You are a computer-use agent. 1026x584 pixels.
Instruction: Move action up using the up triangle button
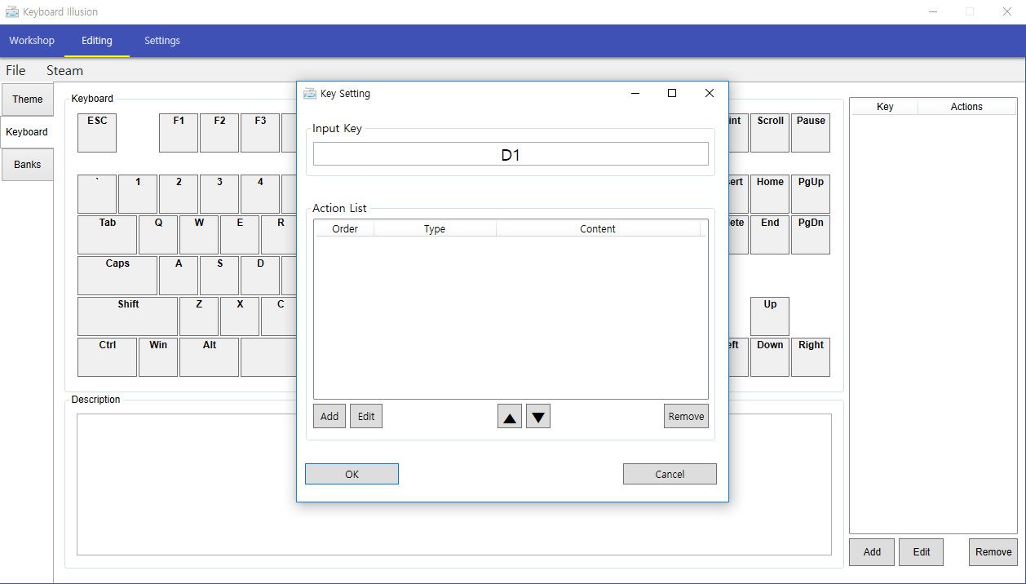click(x=509, y=415)
